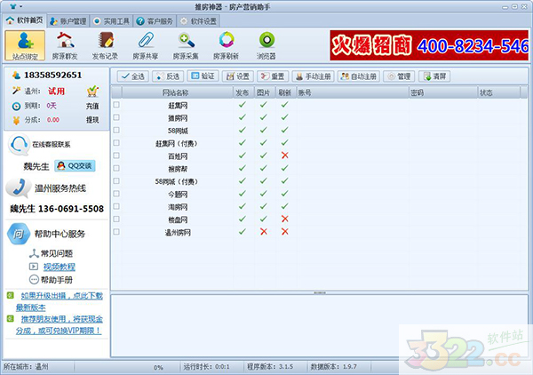The image size is (533, 375).
Task: Switch to the 账户管理 account tab
Action: point(68,21)
